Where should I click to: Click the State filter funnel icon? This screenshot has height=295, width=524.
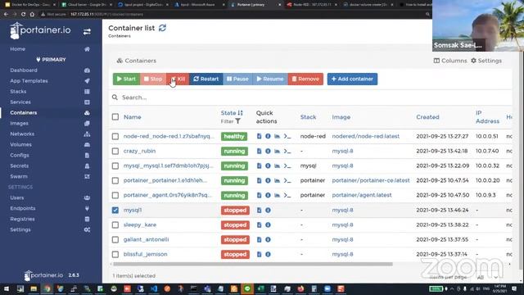(x=237, y=121)
